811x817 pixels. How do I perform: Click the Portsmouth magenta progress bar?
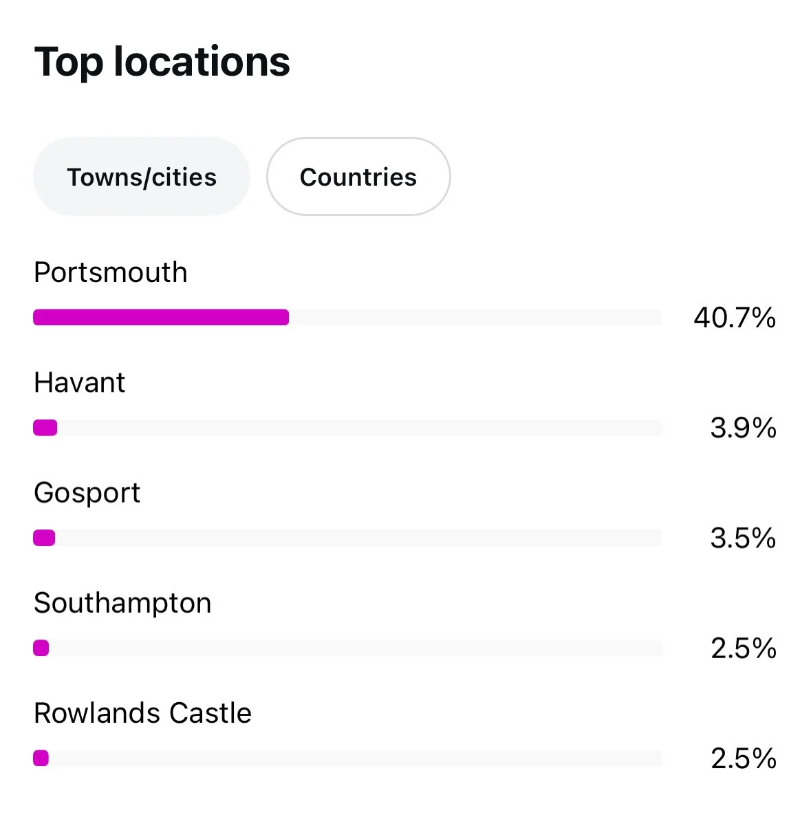161,317
